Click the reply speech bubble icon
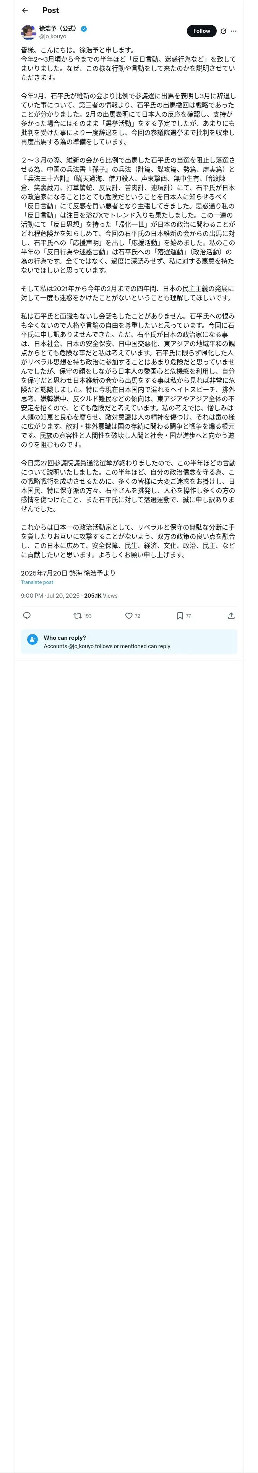The image size is (258, 1473). [x=27, y=615]
